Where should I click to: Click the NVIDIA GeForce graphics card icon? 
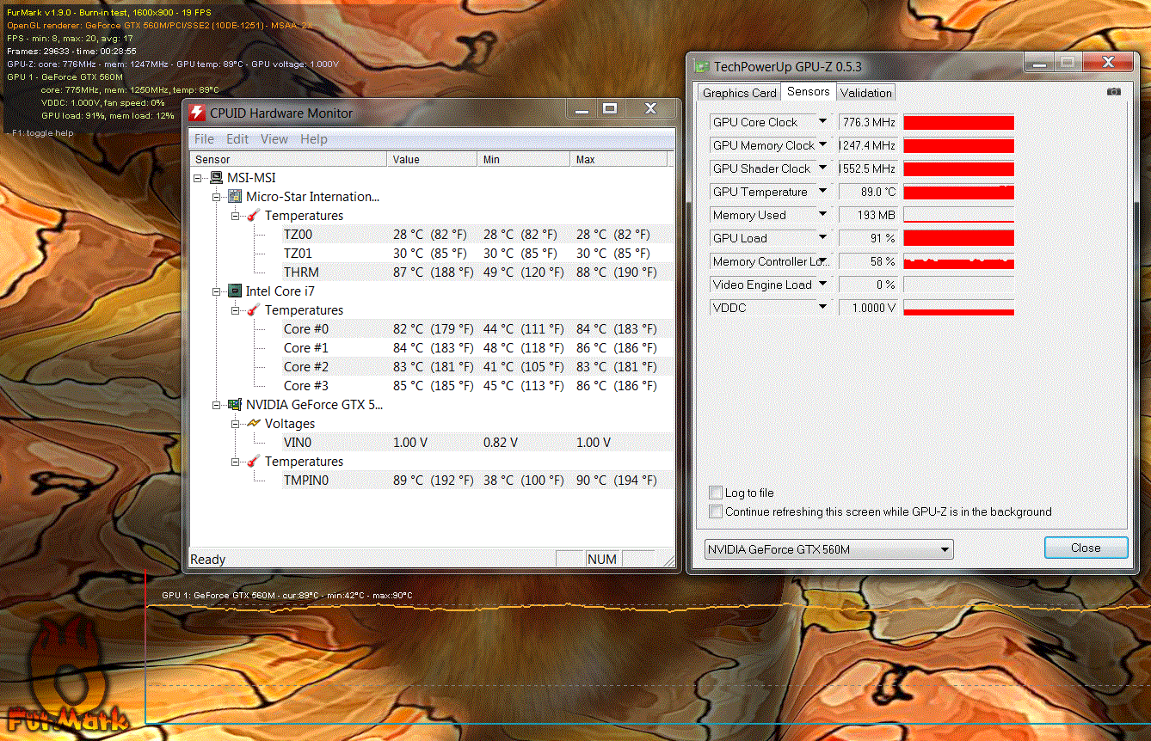pyautogui.click(x=235, y=405)
